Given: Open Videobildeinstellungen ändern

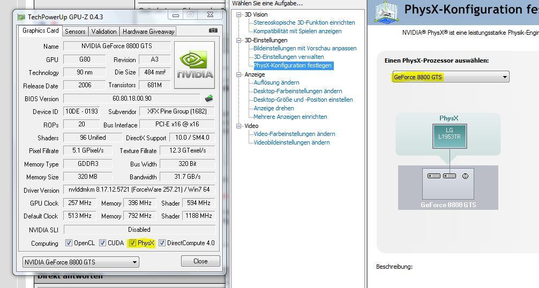Looking at the screenshot, I should coord(291,142).
